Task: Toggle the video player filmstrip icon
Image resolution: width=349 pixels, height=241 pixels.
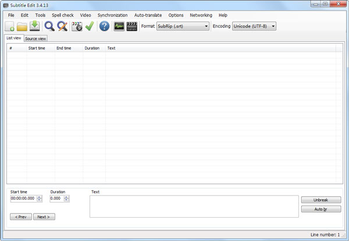Action: pyautogui.click(x=132, y=26)
